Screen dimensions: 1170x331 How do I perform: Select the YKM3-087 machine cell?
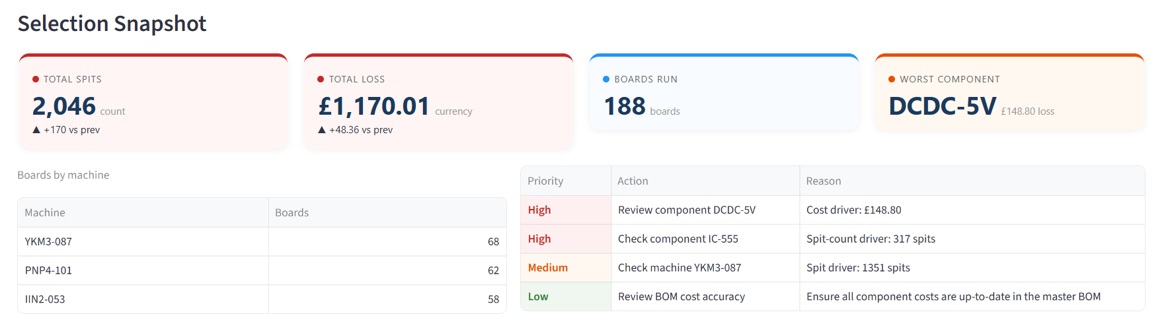coord(143,242)
